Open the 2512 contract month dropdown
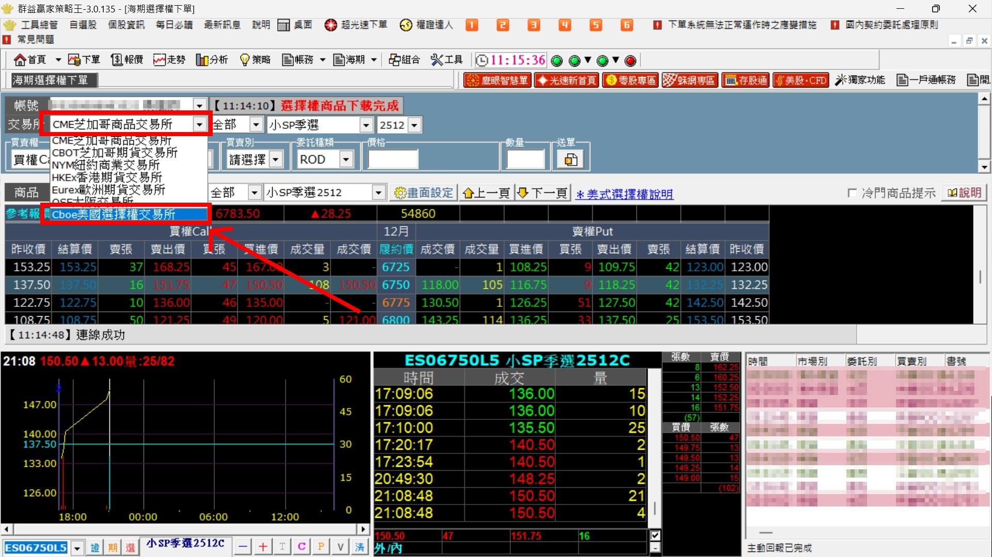This screenshot has width=992, height=557. click(414, 125)
